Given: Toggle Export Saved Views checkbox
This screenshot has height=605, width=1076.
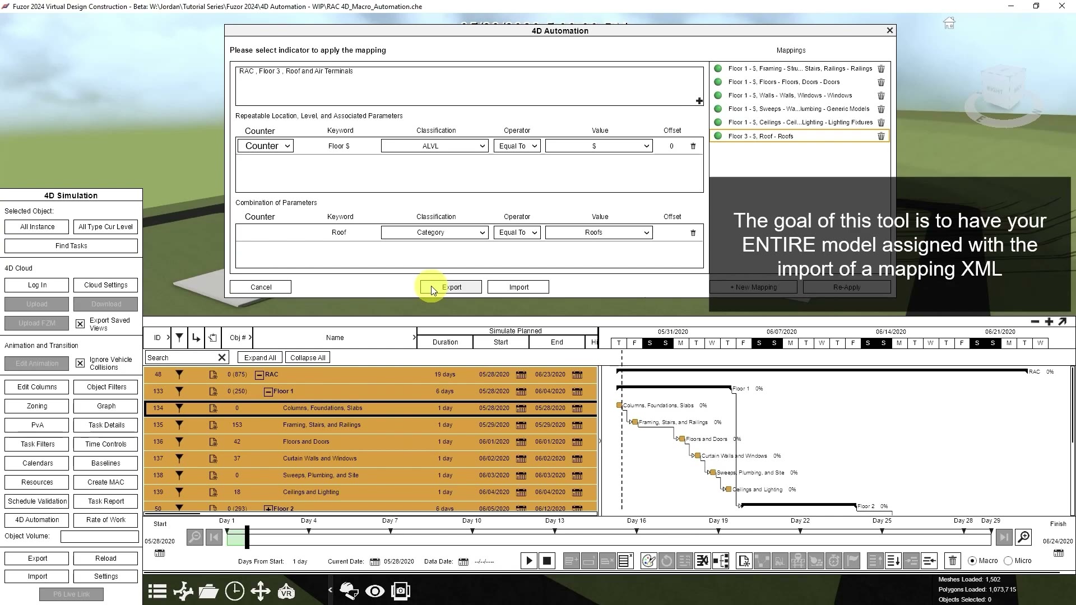Looking at the screenshot, I should coord(80,324).
